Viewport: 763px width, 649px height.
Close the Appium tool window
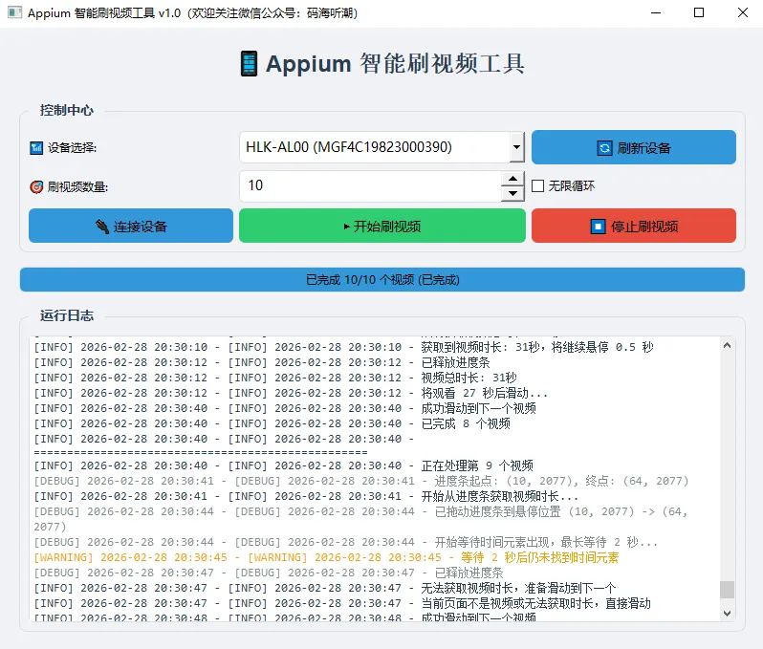(x=743, y=12)
